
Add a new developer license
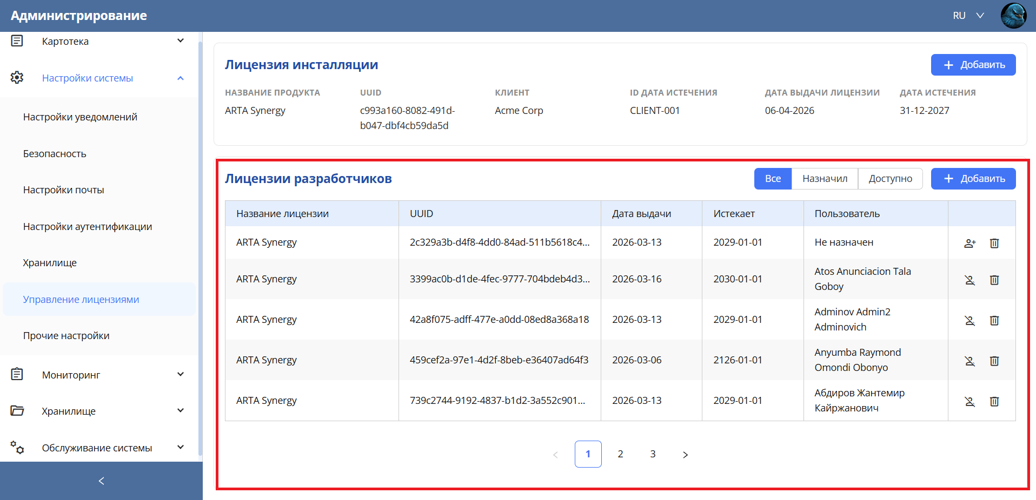pyautogui.click(x=973, y=179)
